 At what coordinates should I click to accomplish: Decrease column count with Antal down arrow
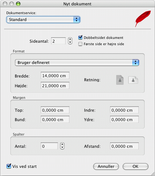tap(62, 147)
